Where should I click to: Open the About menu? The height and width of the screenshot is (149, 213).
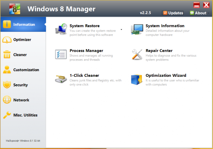click(199, 13)
